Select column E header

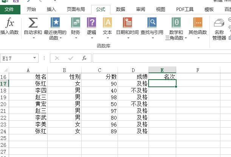pyautogui.click(x=162, y=70)
